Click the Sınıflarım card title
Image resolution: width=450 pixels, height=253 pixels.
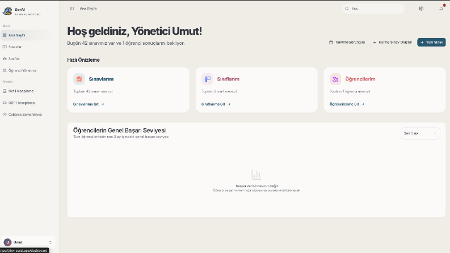[228, 79]
